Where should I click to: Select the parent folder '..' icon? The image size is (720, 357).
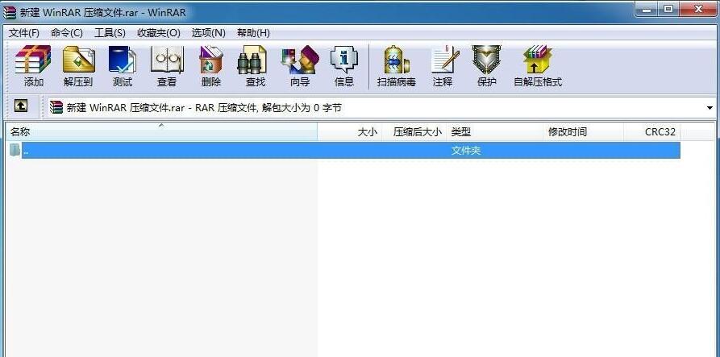coord(15,150)
